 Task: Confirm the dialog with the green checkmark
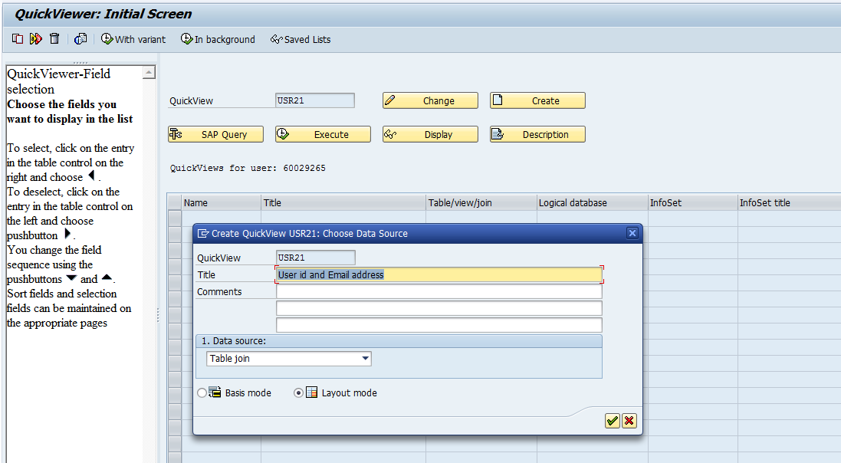point(612,421)
